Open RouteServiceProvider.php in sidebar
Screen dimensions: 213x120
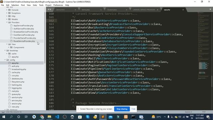click(24, 41)
